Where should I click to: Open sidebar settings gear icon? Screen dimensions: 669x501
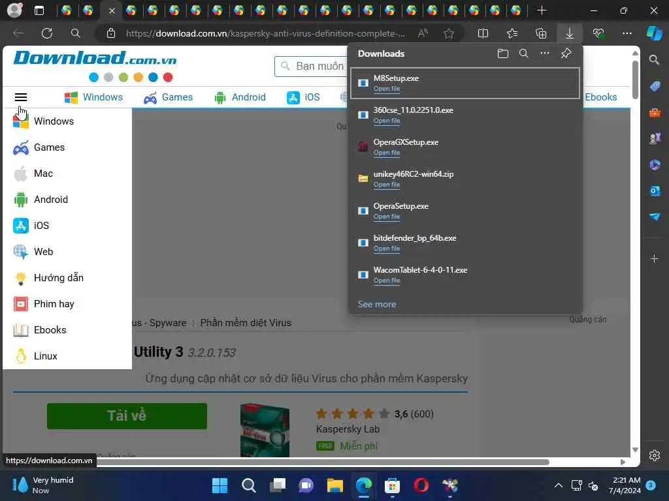(655, 455)
